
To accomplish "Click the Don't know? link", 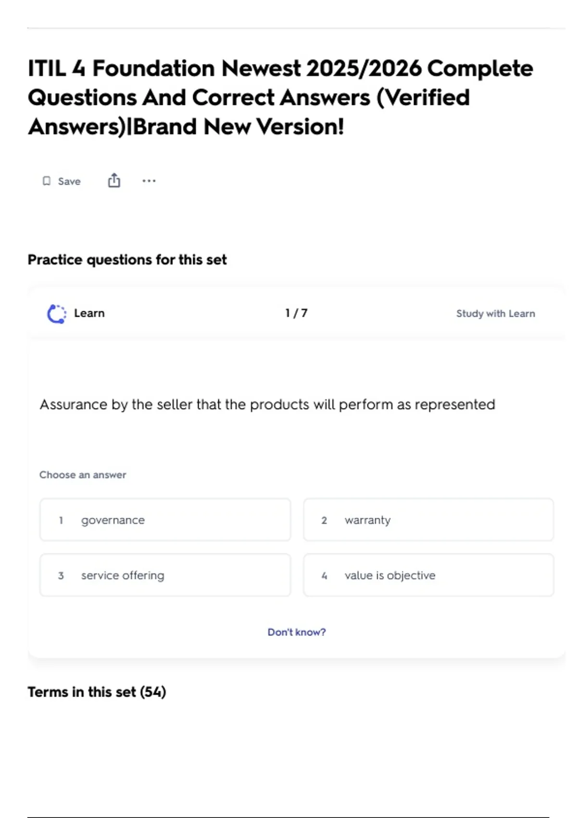I will tap(296, 632).
